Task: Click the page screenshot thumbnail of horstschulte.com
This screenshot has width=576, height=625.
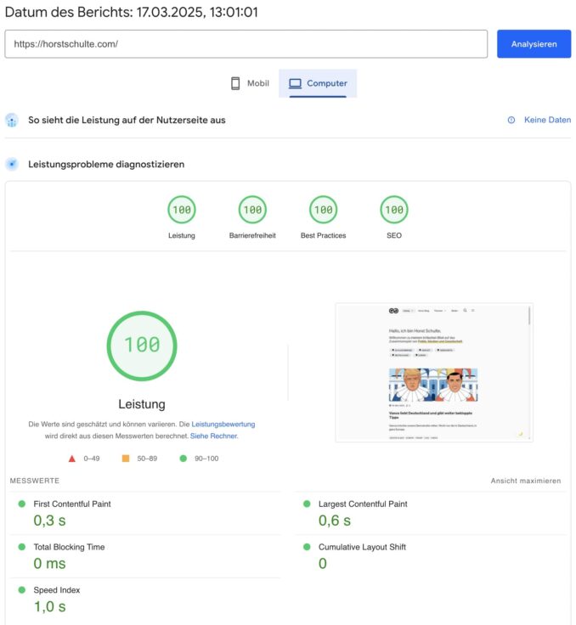Action: tap(434, 372)
